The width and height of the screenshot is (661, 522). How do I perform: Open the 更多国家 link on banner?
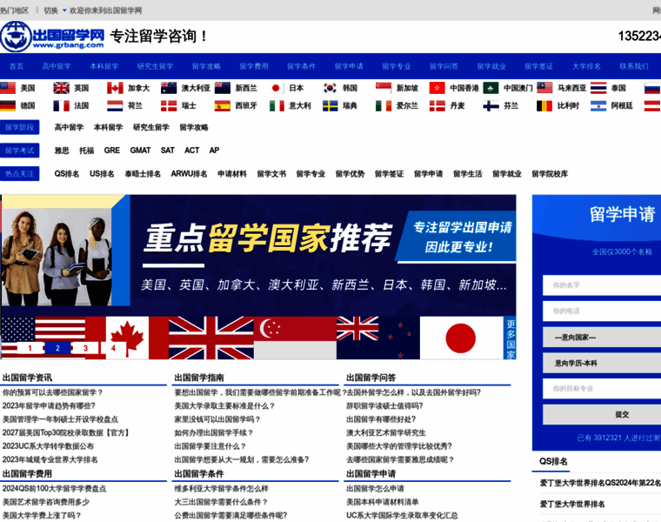[511, 338]
